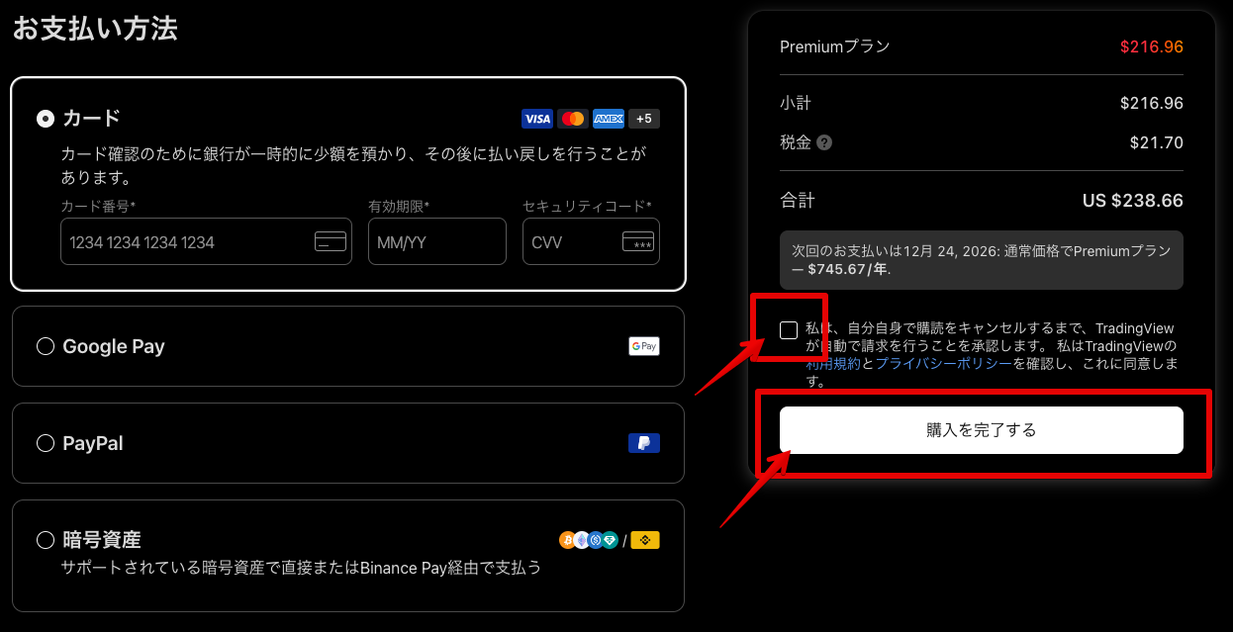Click the PayPal logo badge

pyautogui.click(x=644, y=443)
